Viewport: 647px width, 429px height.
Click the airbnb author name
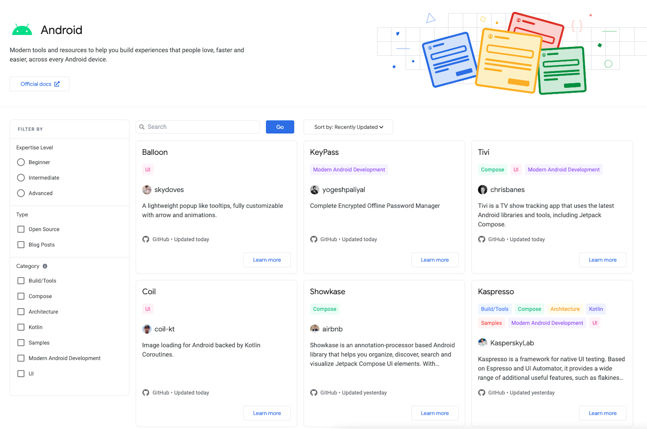pos(332,329)
